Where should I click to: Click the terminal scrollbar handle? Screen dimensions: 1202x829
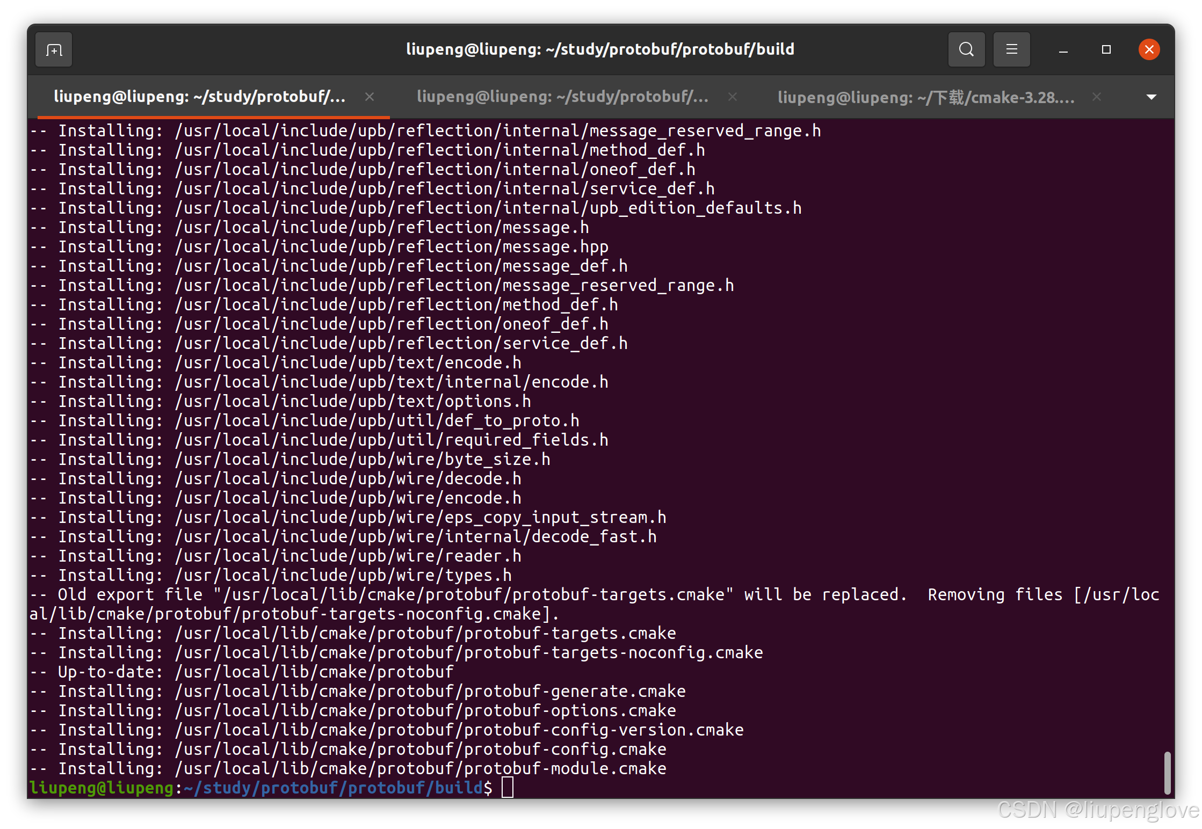[x=1167, y=773]
